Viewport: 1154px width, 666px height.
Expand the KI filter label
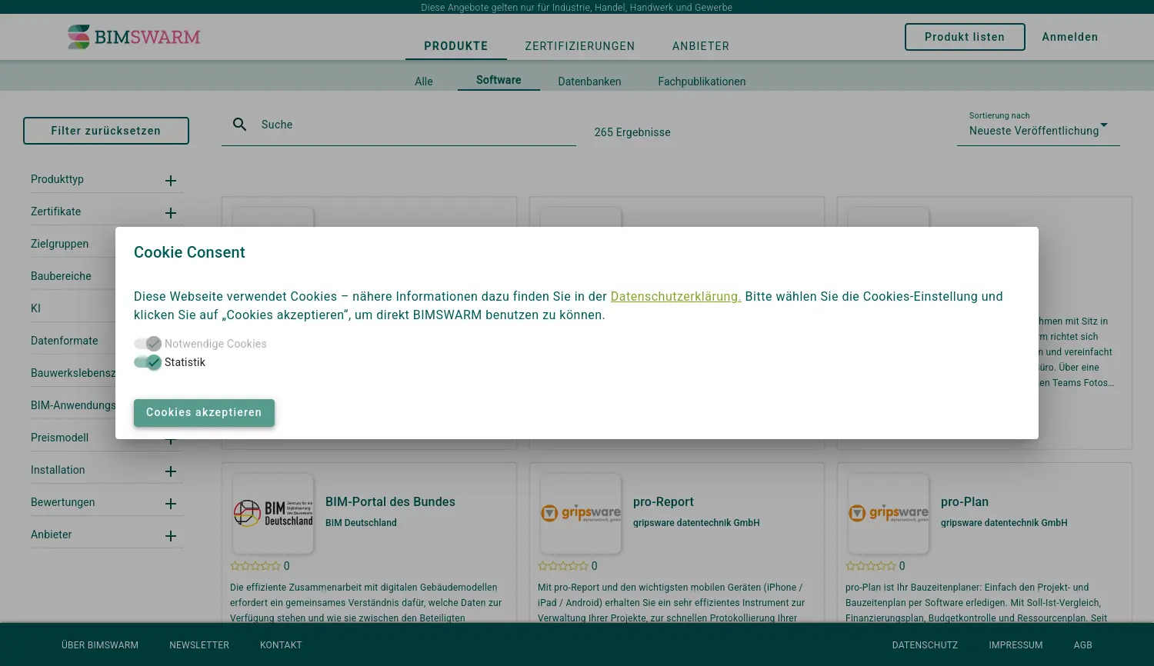pos(35,308)
